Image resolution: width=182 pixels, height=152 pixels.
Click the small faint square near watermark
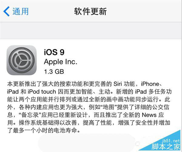pyautogui.click(x=137, y=144)
